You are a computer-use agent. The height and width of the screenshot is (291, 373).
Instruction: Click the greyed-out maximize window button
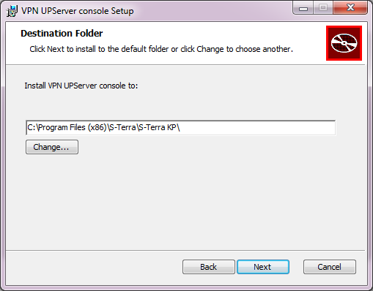pyautogui.click(x=323, y=8)
